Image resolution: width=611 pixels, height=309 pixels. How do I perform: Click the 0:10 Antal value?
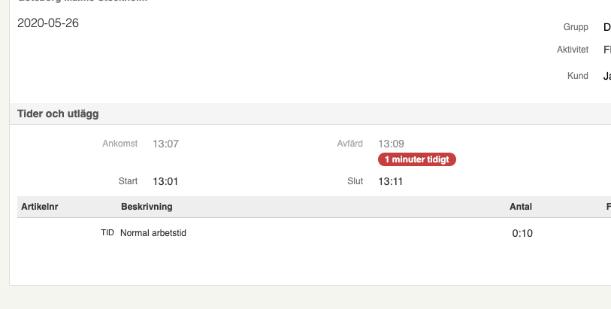522,233
